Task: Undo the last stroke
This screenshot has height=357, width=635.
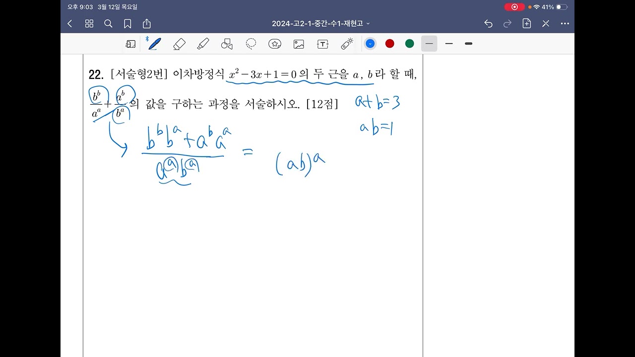Action: pyautogui.click(x=488, y=23)
